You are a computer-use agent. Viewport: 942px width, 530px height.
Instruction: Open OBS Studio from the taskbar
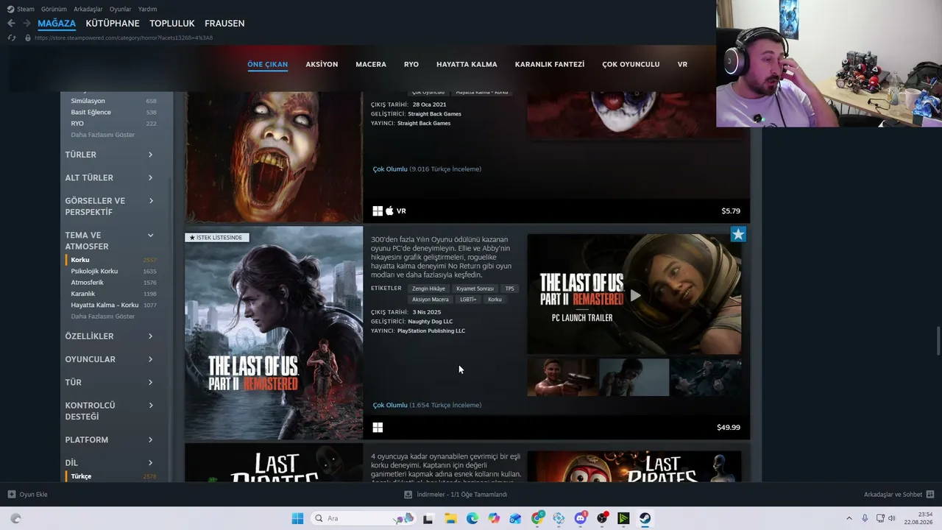[602, 518]
